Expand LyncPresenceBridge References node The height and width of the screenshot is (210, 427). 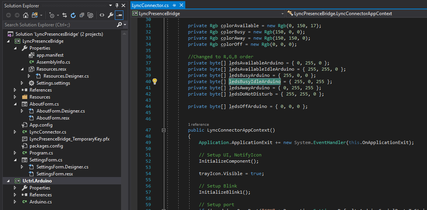[15, 90]
